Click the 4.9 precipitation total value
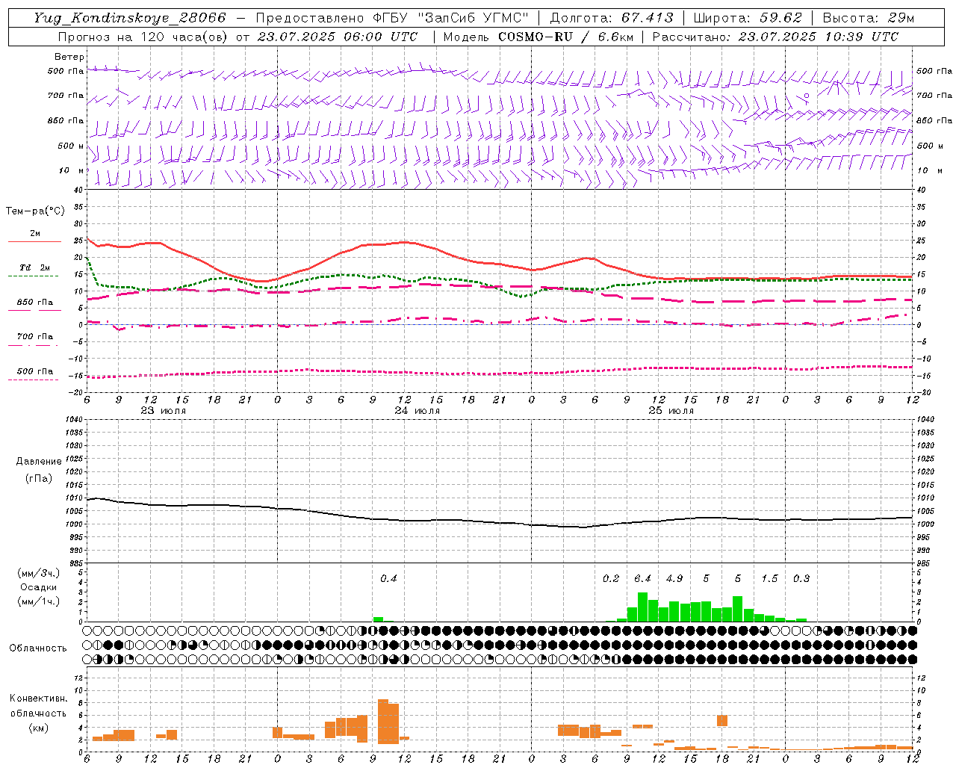This screenshot has width=956, height=765. pyautogui.click(x=674, y=579)
